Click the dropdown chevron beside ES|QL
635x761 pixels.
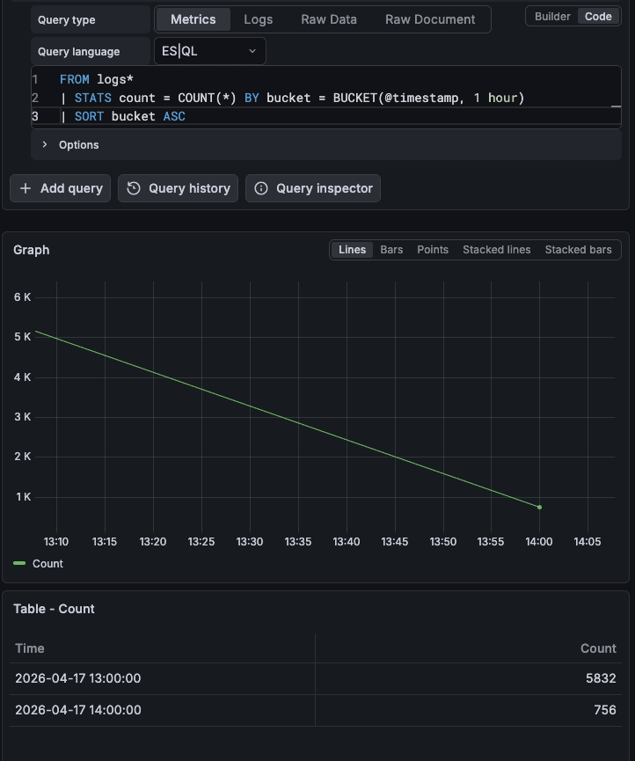click(252, 51)
